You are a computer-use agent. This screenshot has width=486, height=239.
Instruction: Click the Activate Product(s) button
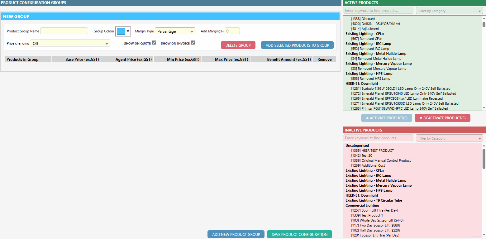click(x=386, y=118)
